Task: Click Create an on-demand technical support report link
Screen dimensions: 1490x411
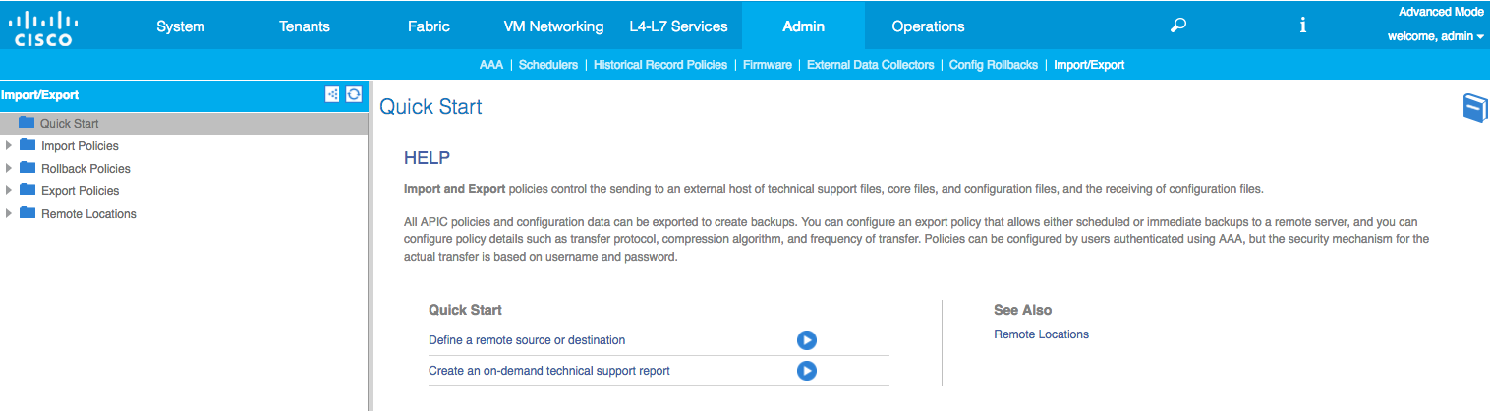Action: pos(548,371)
